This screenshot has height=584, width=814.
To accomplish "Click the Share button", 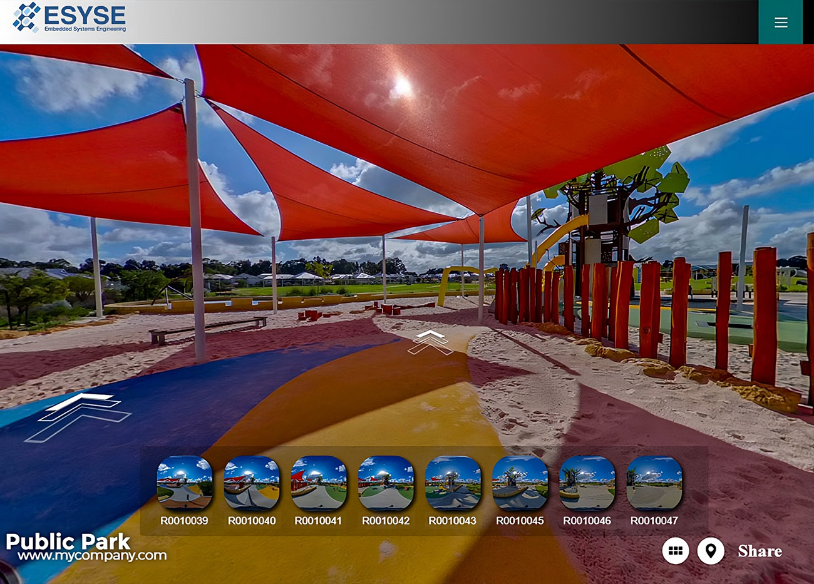I will point(760,551).
